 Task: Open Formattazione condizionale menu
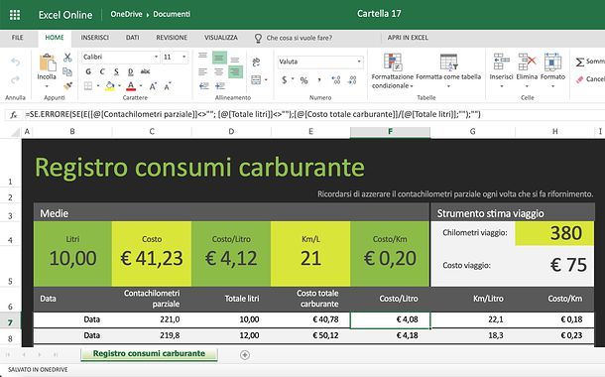tap(393, 71)
